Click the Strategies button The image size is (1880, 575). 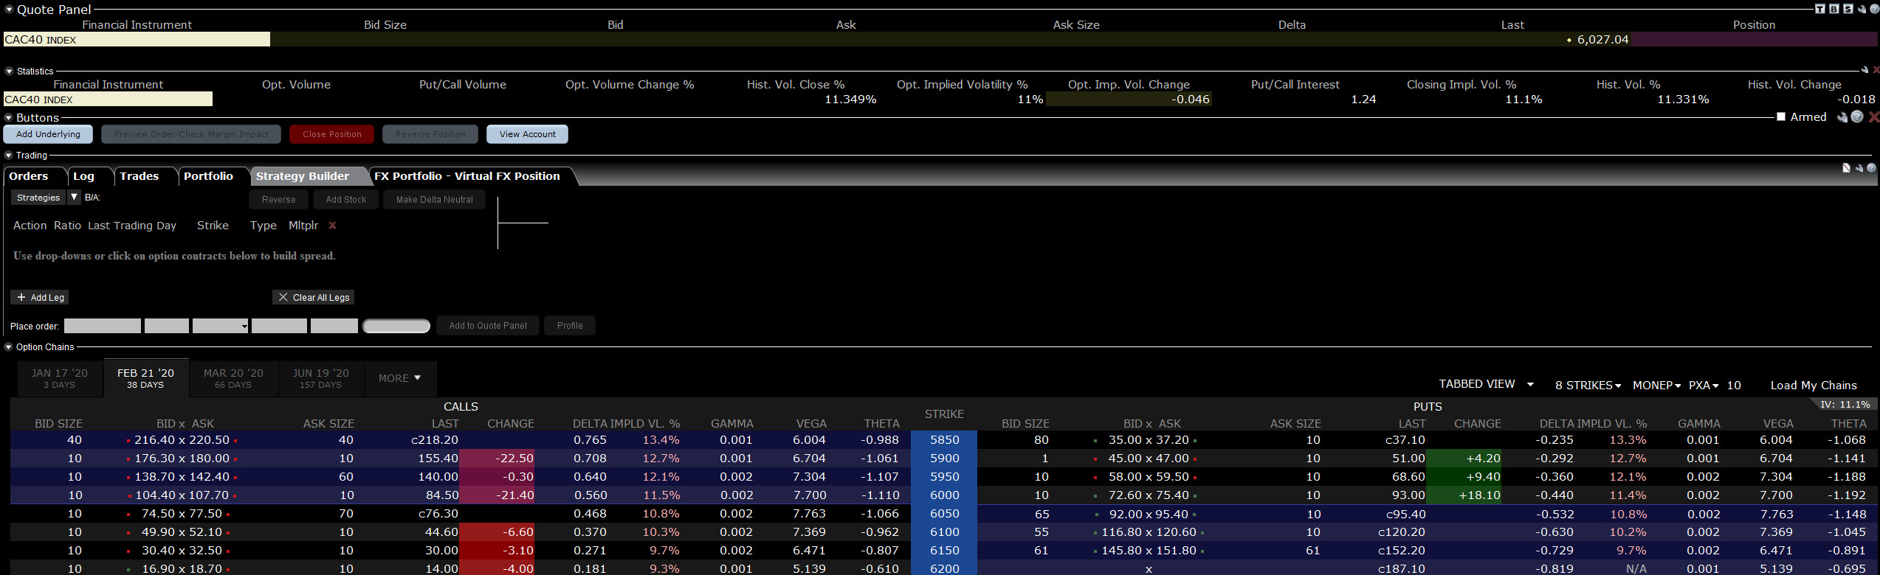38,198
